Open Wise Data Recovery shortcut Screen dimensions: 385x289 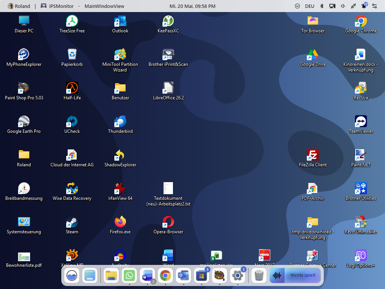tap(72, 191)
